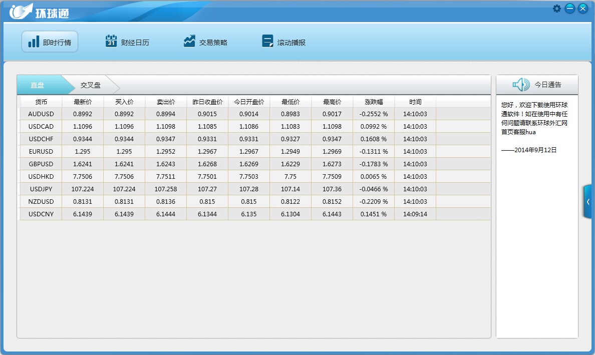The height and width of the screenshot is (355, 595).
Task: Click AUDUSD ask price 0.8994
Action: coord(166,114)
